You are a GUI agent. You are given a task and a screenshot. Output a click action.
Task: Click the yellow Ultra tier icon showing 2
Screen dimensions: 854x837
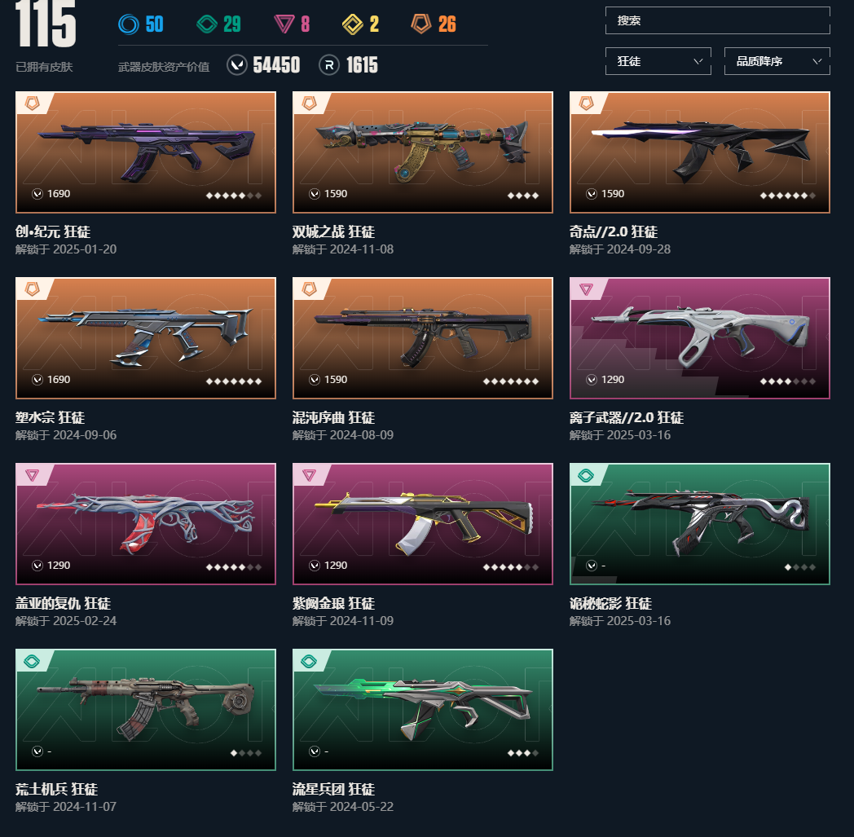click(x=352, y=24)
